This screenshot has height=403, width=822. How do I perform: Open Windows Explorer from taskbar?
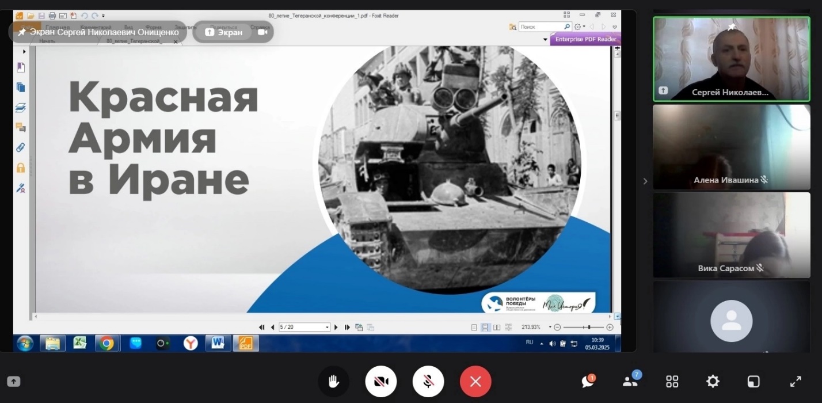pyautogui.click(x=52, y=343)
